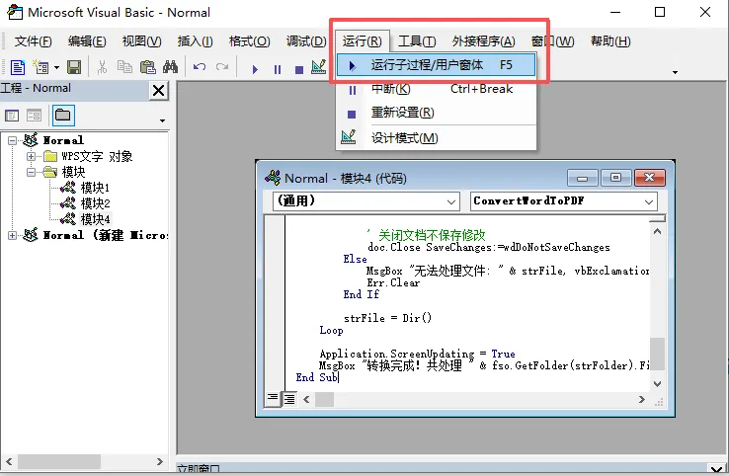729x476 pixels.
Task: Open the project panel toolbar overflow arrow
Action: pos(162,120)
